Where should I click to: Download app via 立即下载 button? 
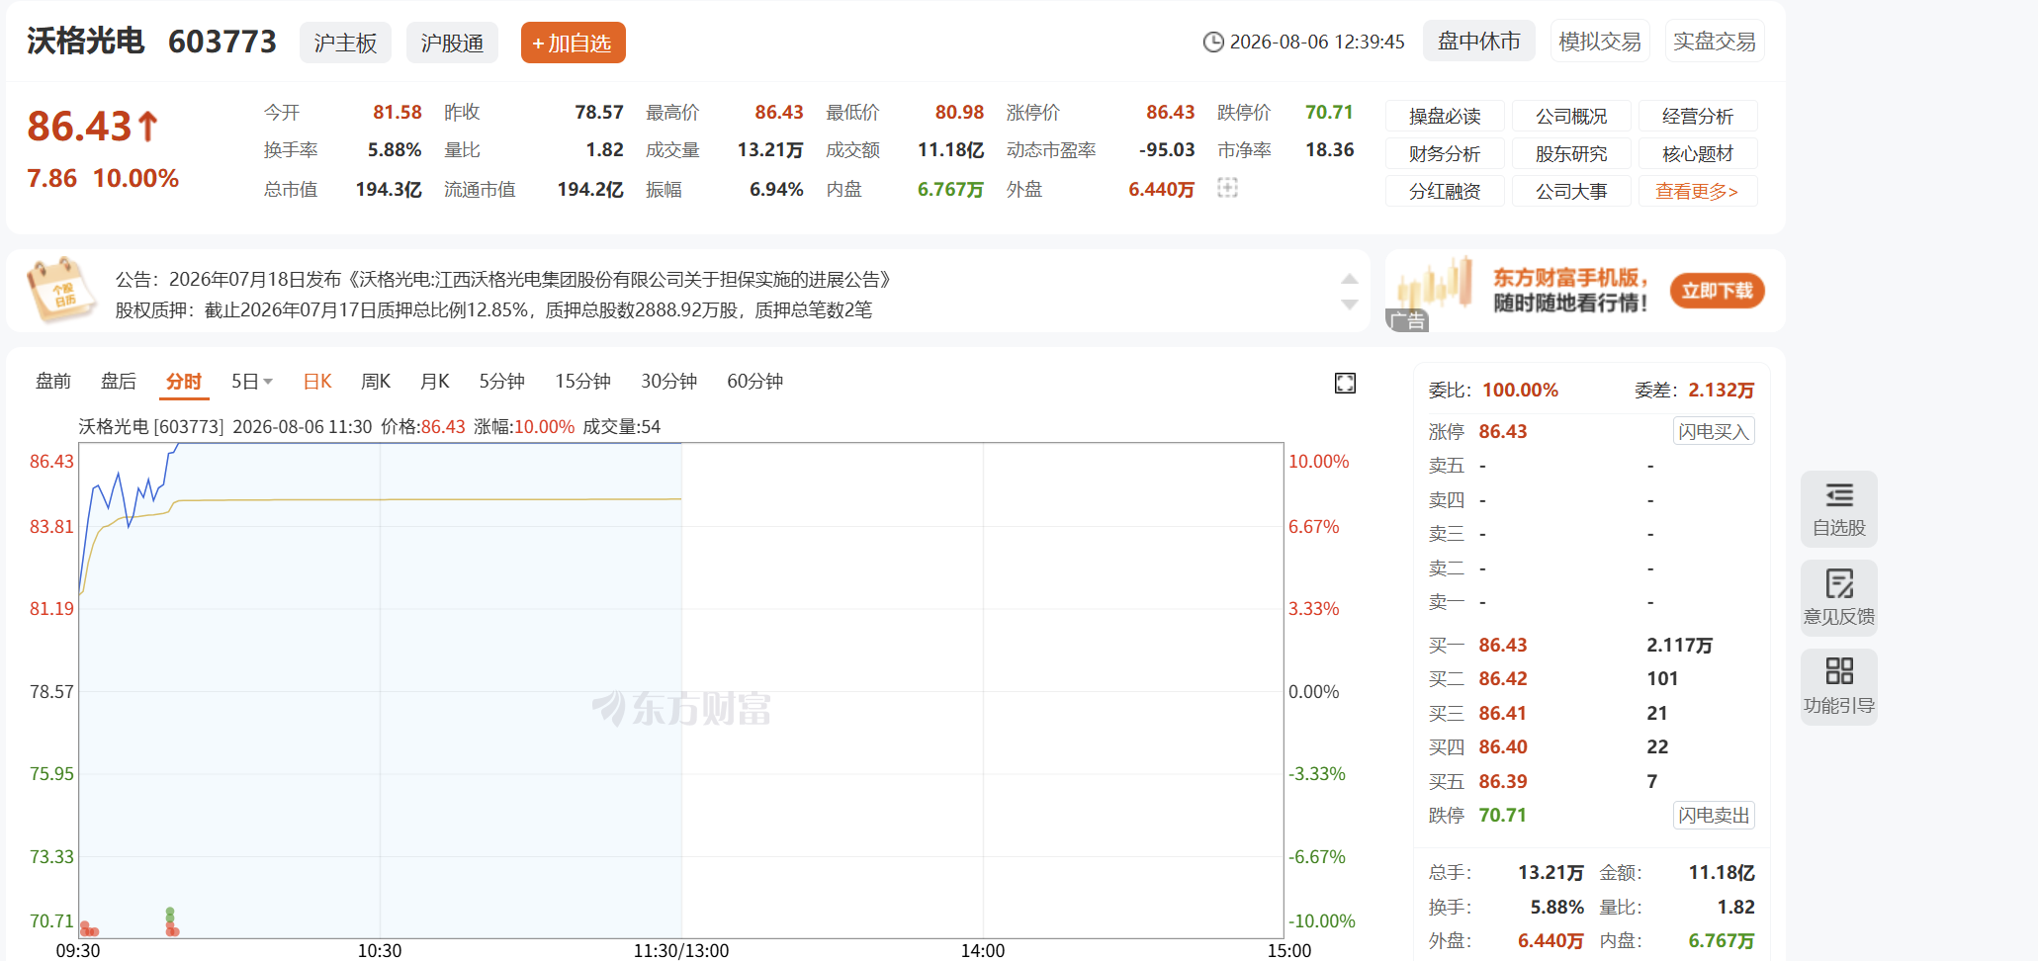[x=1717, y=291]
